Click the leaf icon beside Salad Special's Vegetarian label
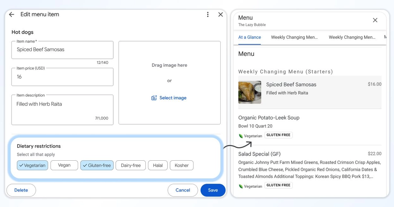Screen dimensions: 394x207 [241, 186]
